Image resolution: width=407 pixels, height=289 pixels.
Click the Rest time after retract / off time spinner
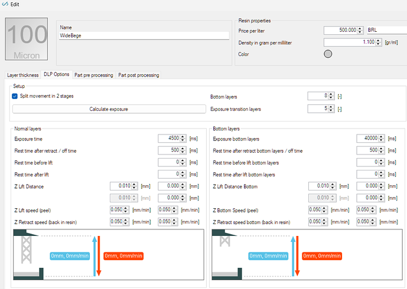[183, 150]
